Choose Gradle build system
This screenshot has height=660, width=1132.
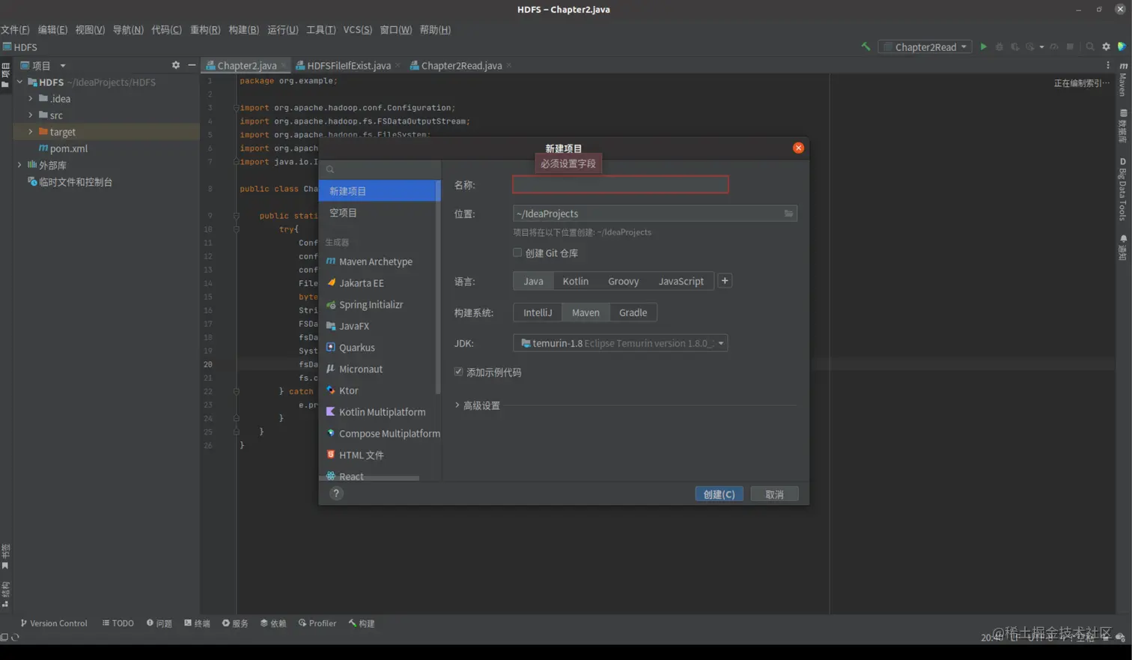633,312
